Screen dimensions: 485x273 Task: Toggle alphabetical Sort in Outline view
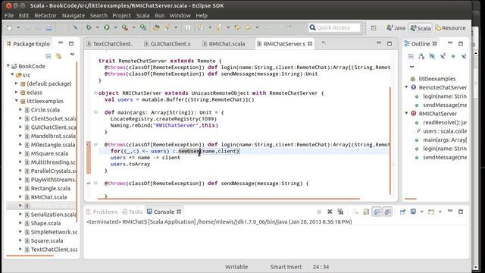click(x=421, y=56)
